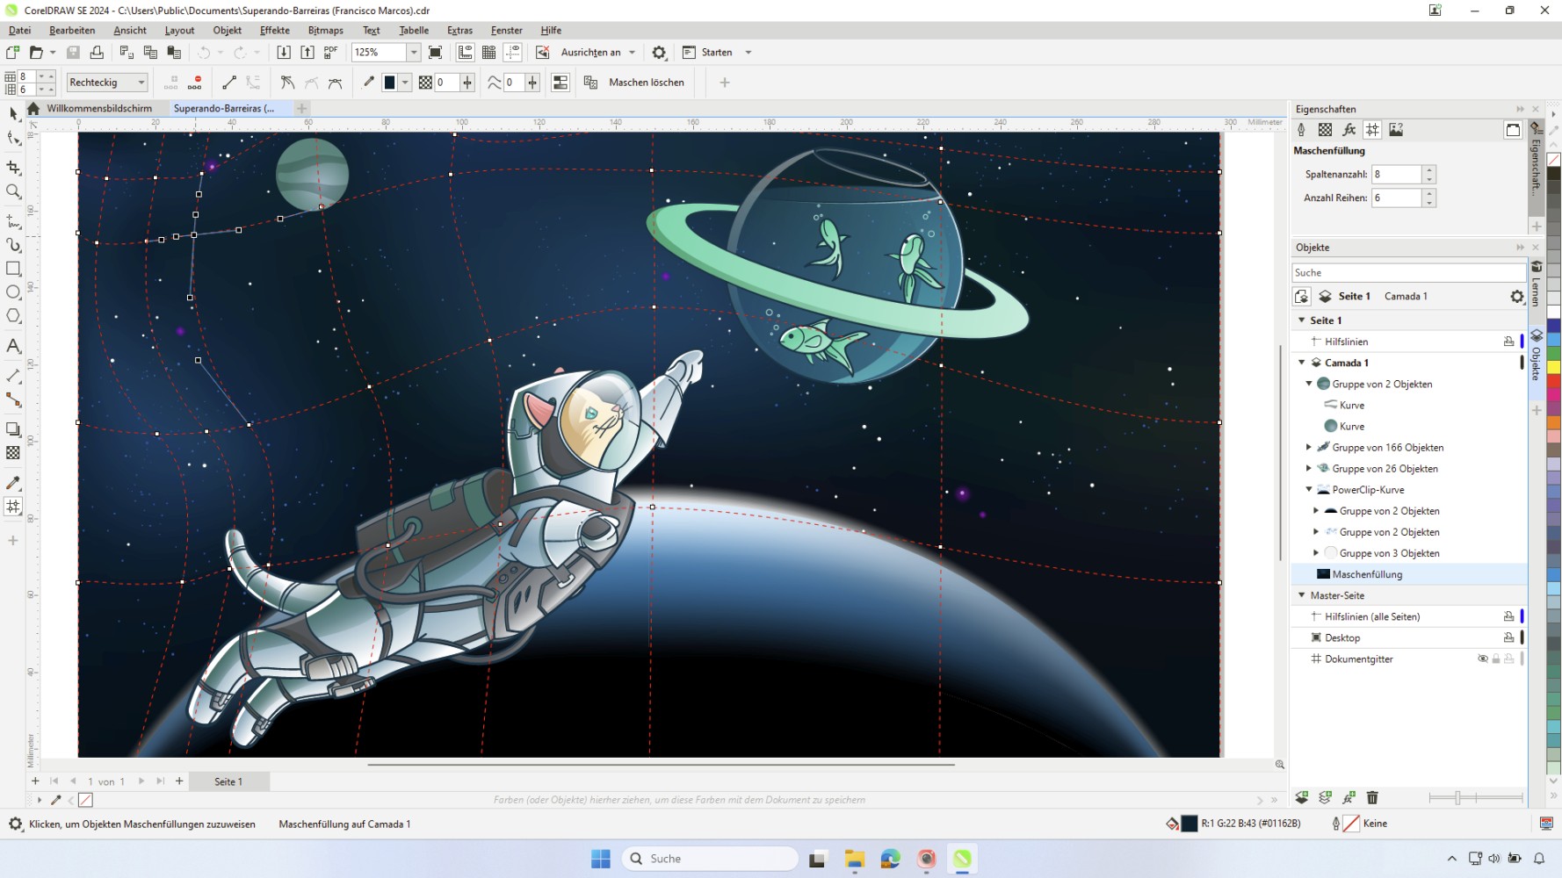Screen dimensions: 1562x878
Task: Select the Zoom tool in the toolbox
Action: 14,192
